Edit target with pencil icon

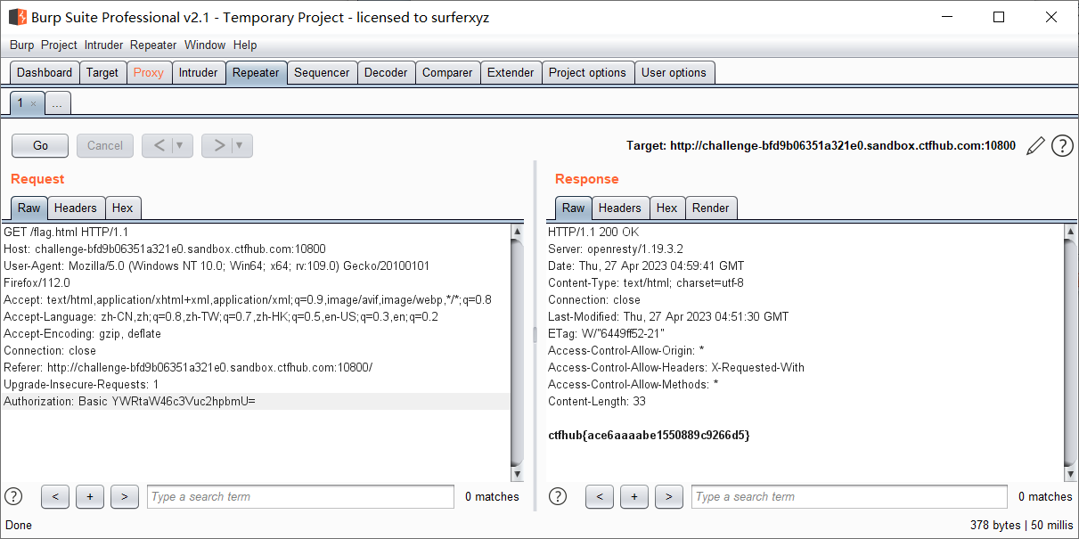(1034, 146)
